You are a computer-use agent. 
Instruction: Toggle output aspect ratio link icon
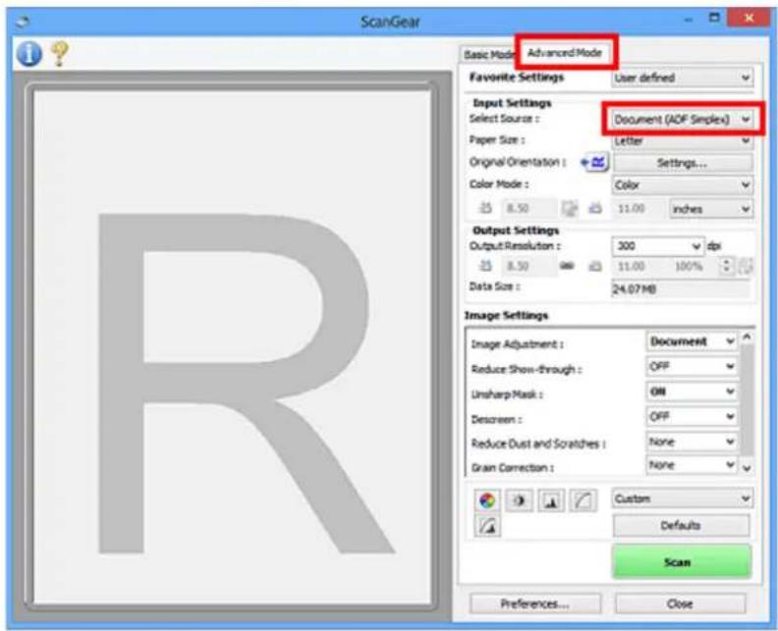pos(567,266)
